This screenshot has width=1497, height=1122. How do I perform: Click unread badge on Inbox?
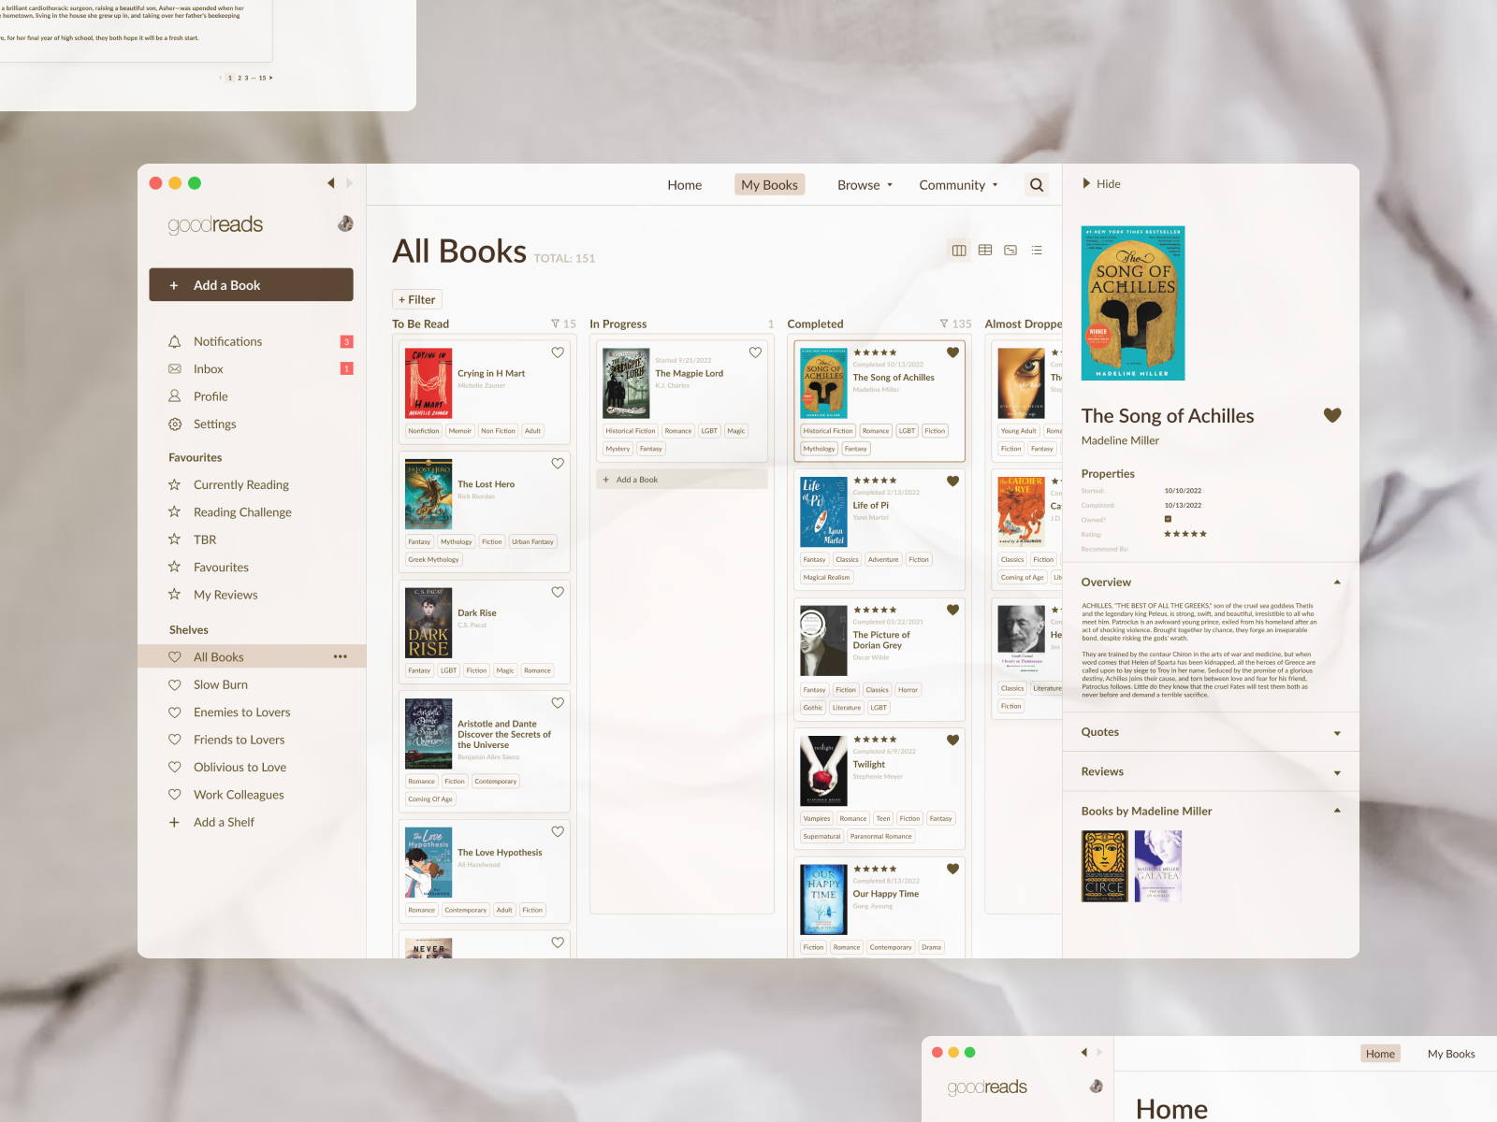coord(346,368)
